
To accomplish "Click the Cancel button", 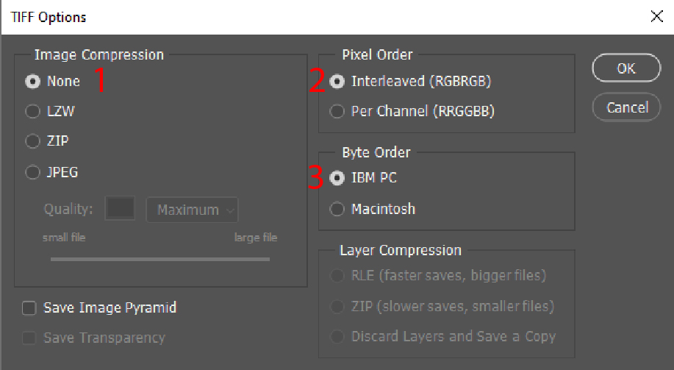I will pos(626,107).
